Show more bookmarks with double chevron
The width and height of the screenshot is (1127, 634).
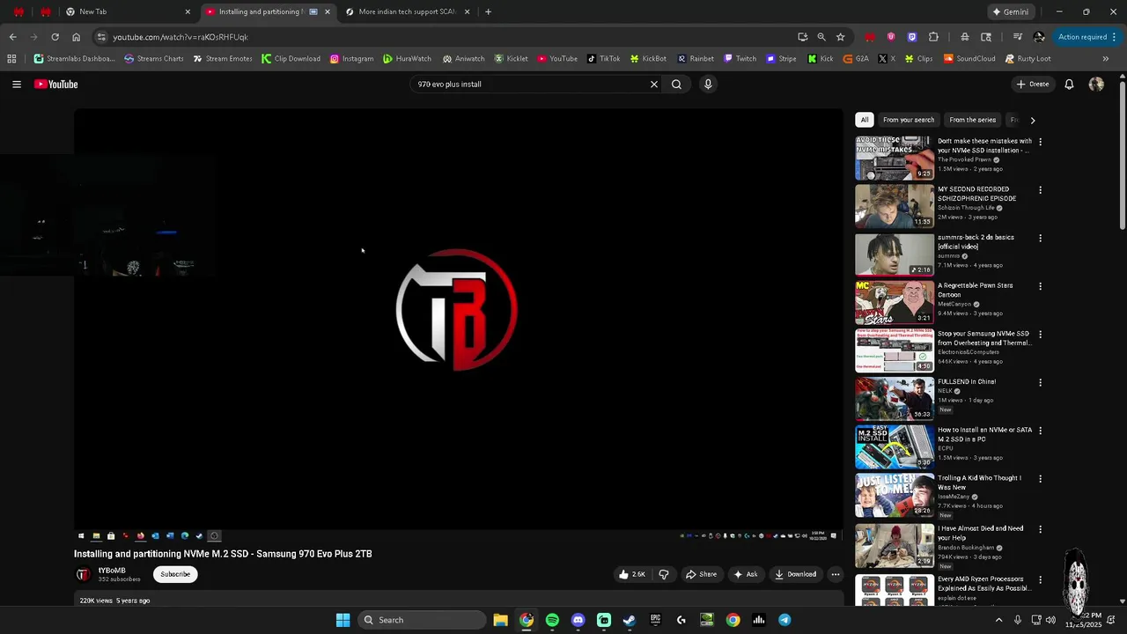click(x=1105, y=59)
